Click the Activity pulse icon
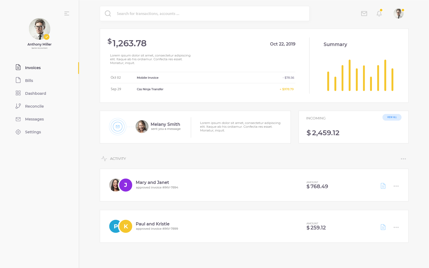 (x=104, y=159)
